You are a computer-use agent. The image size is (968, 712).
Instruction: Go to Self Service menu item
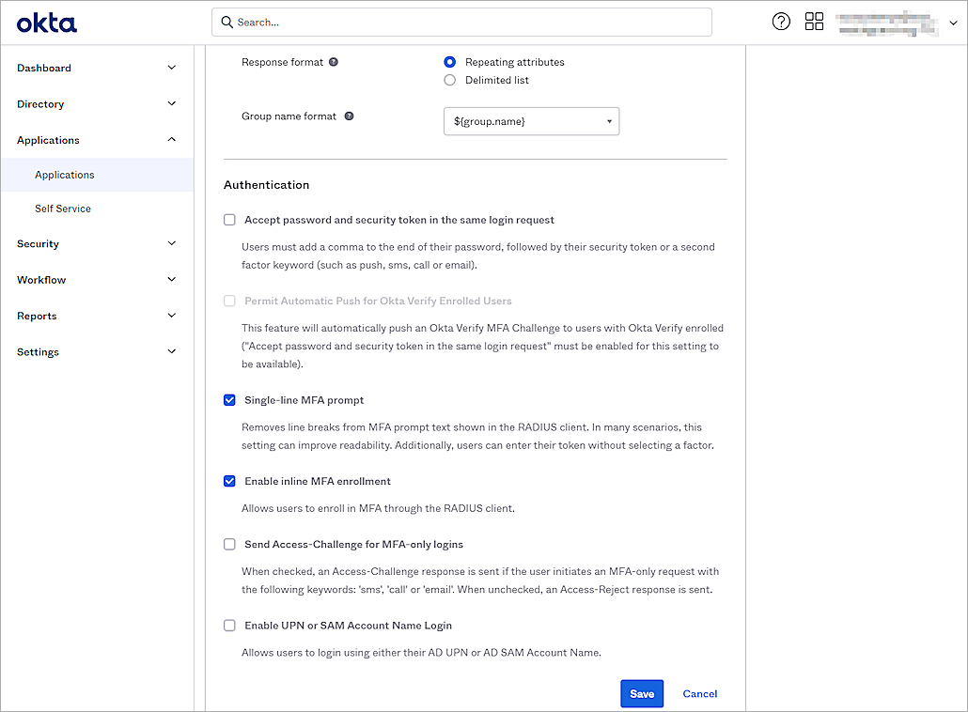point(62,208)
